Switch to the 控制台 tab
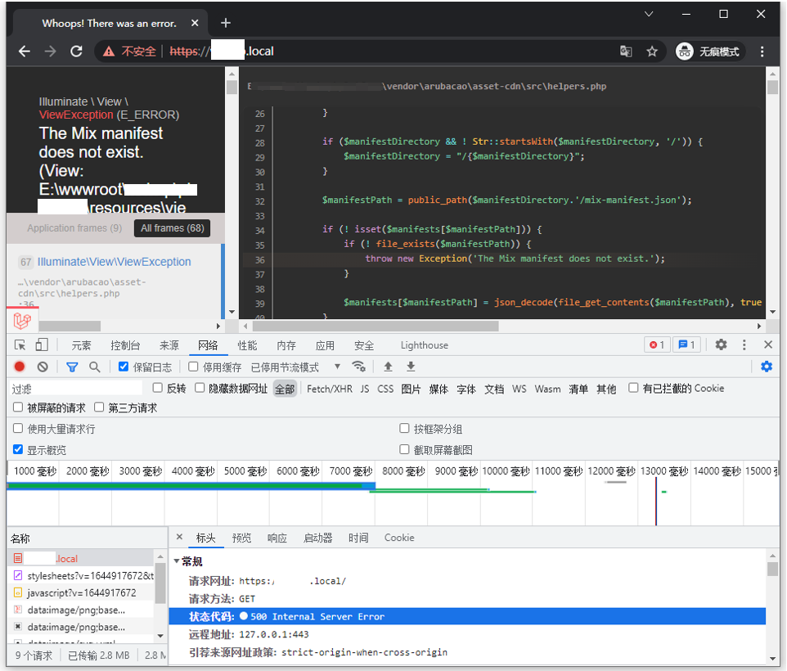 (x=125, y=345)
